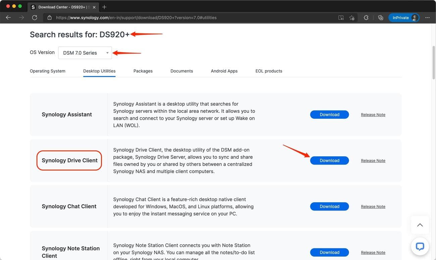Click the back navigation arrow

8,17
